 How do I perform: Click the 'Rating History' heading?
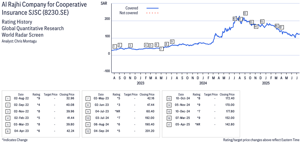tap(17, 22)
